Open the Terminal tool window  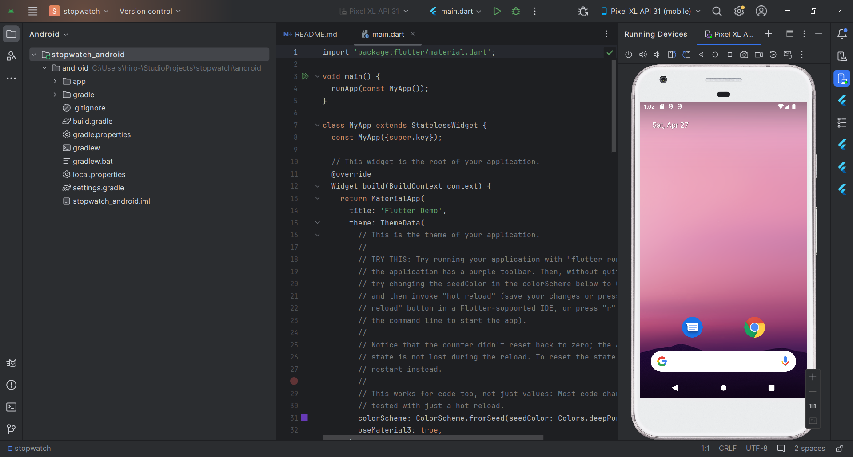click(12, 407)
